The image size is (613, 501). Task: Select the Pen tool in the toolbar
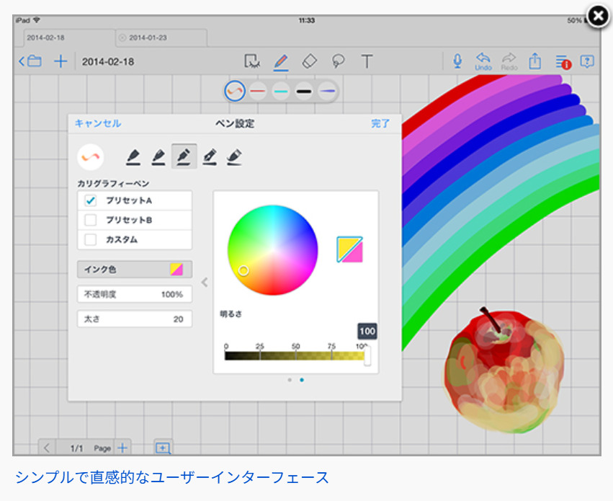coord(280,61)
